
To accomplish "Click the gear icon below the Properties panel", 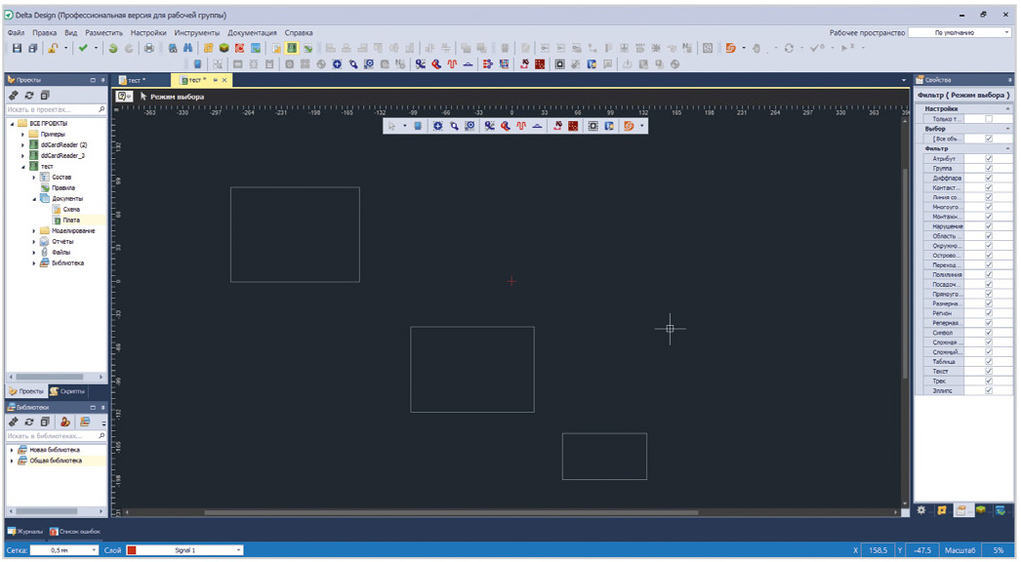I will 922,510.
